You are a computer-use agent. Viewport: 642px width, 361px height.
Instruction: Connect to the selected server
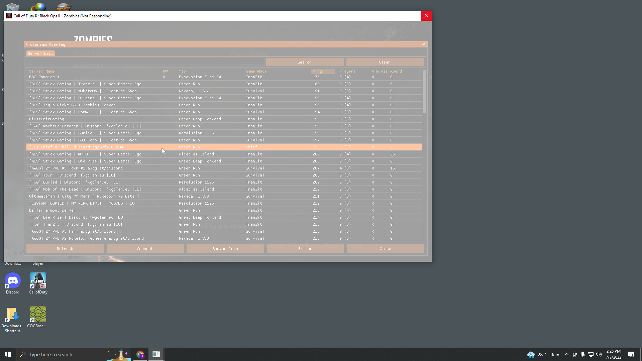[145, 249]
